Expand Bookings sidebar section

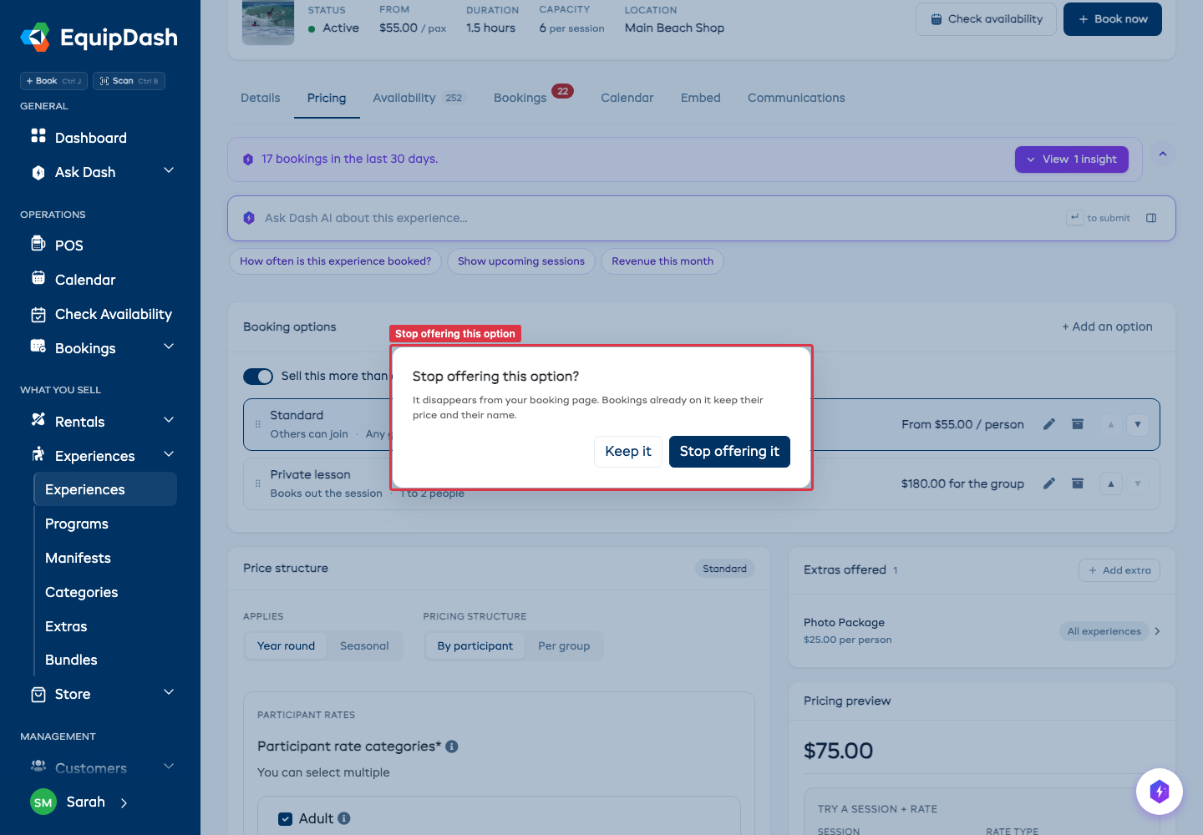pyautogui.click(x=169, y=347)
